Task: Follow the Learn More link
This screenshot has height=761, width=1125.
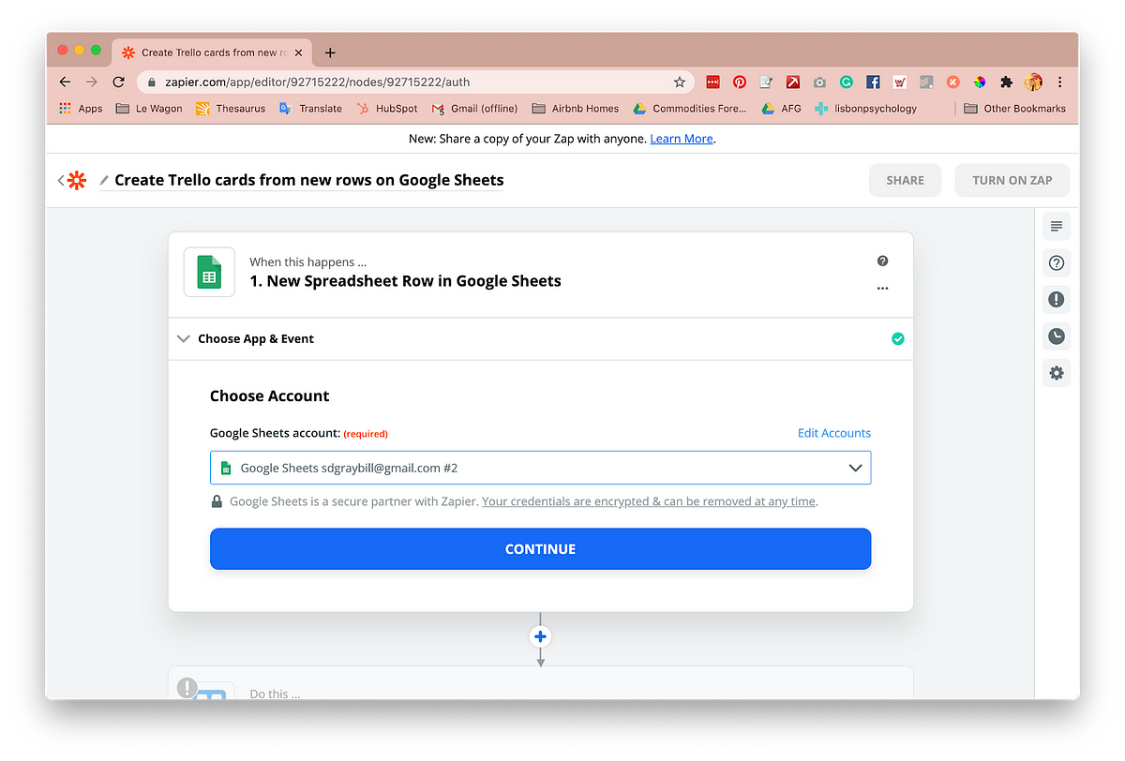Action: 682,139
